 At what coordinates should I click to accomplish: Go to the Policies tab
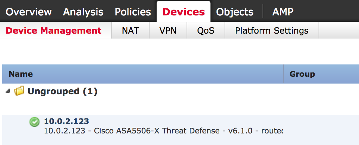coord(133,12)
